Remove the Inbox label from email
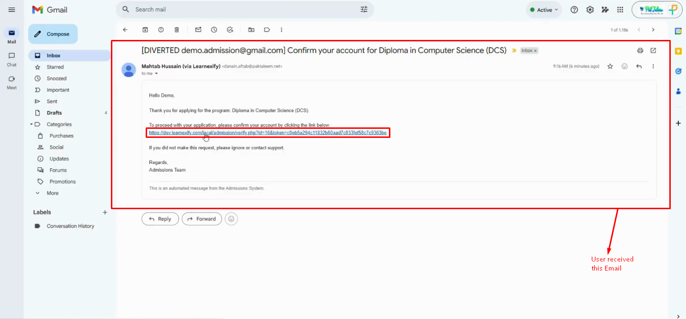686x319 pixels. pos(535,50)
